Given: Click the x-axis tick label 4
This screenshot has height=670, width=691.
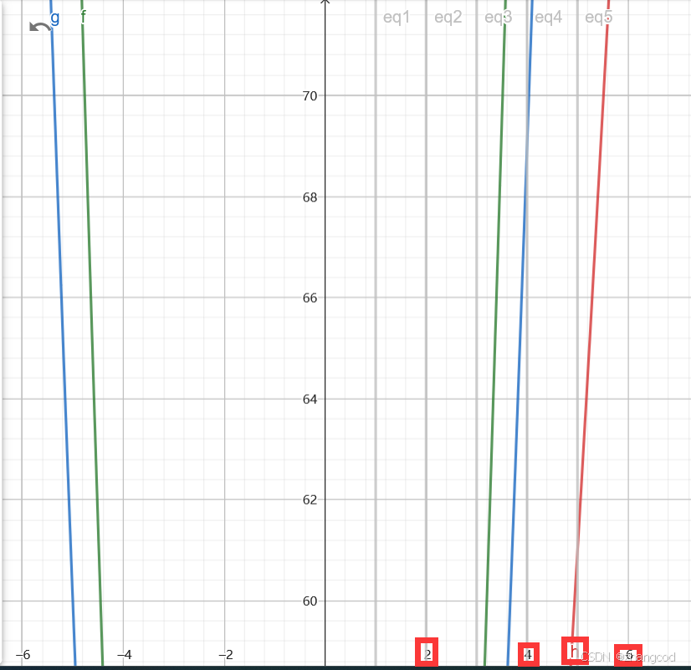Looking at the screenshot, I should click(x=528, y=655).
